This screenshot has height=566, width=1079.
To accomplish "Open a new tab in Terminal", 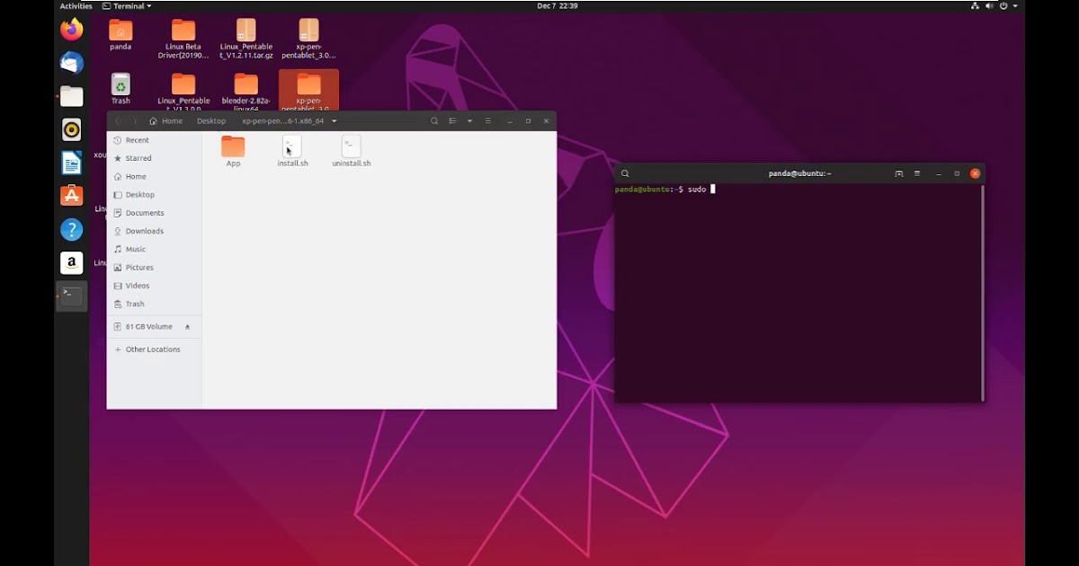I will 898,173.
